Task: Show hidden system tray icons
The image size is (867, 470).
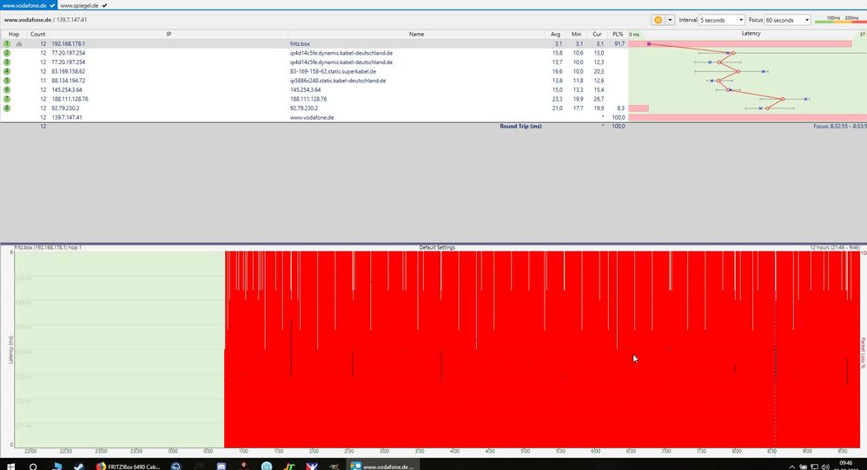Action: pos(791,467)
